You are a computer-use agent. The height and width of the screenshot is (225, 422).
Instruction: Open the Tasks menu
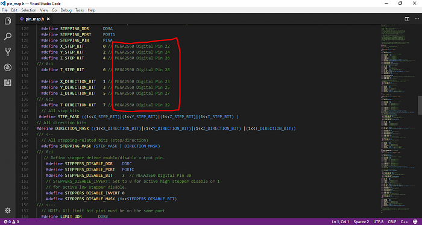[x=80, y=10]
